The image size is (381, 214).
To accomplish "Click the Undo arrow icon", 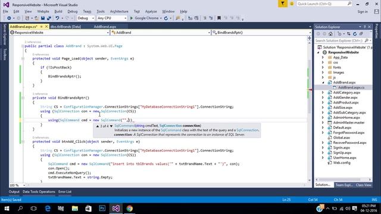I will pyautogui.click(x=57, y=18).
